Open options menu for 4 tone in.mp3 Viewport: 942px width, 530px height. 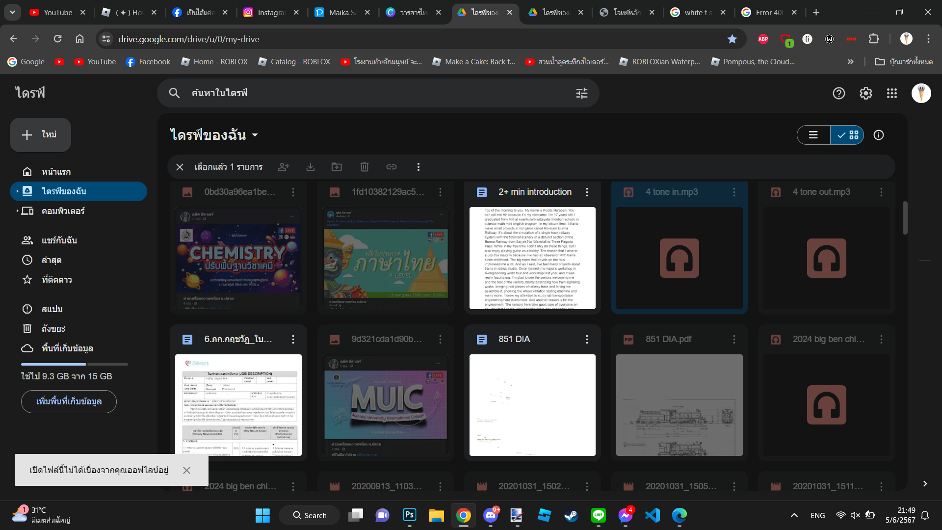pos(734,192)
